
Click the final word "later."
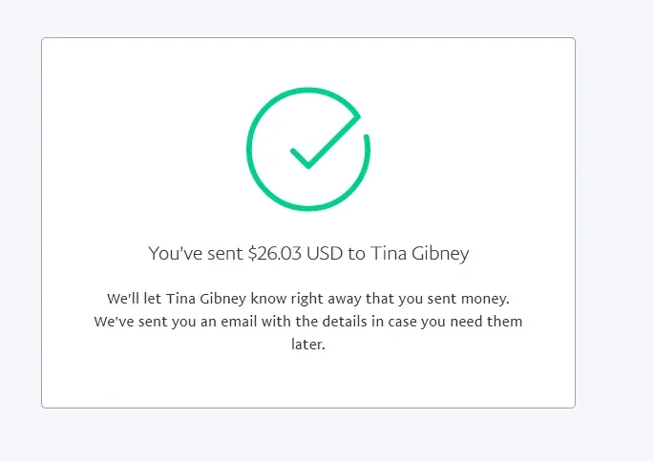pyautogui.click(x=307, y=345)
